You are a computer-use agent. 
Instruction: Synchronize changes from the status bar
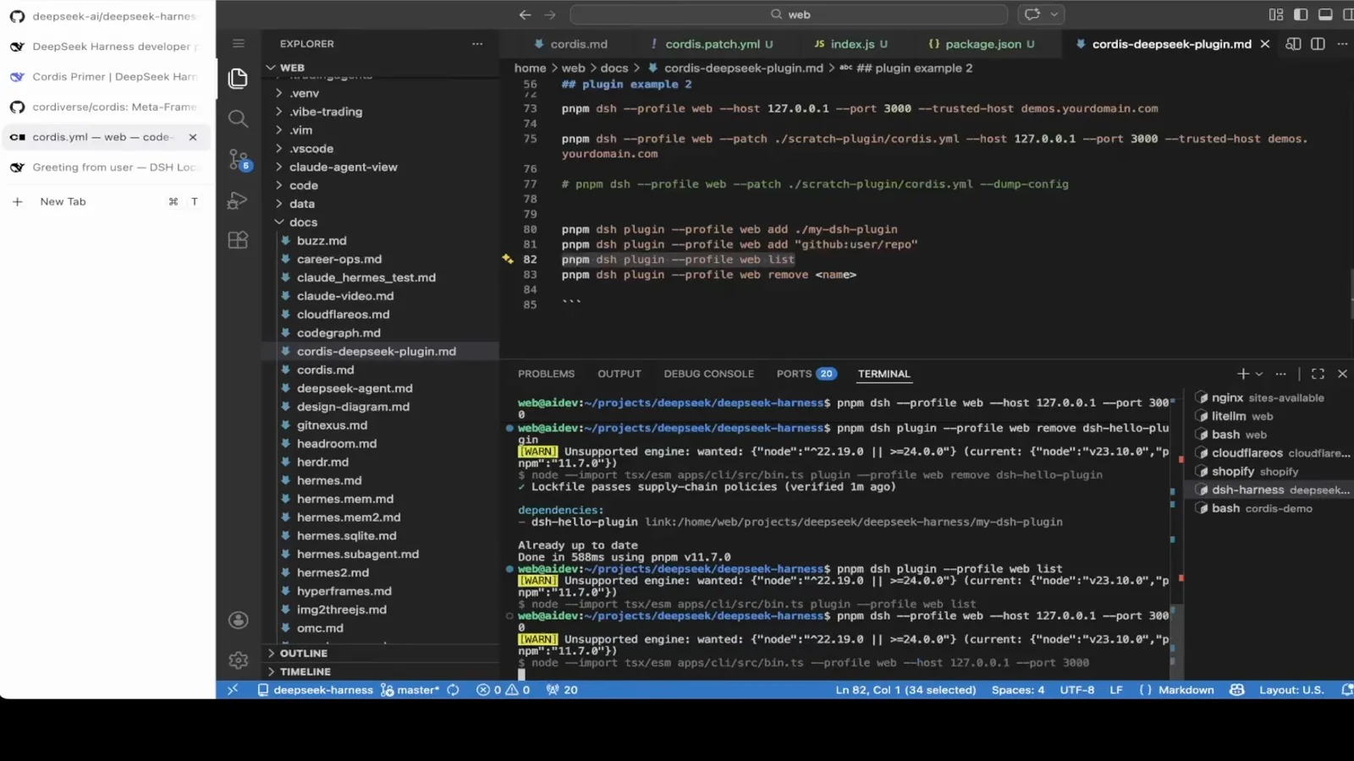[454, 690]
